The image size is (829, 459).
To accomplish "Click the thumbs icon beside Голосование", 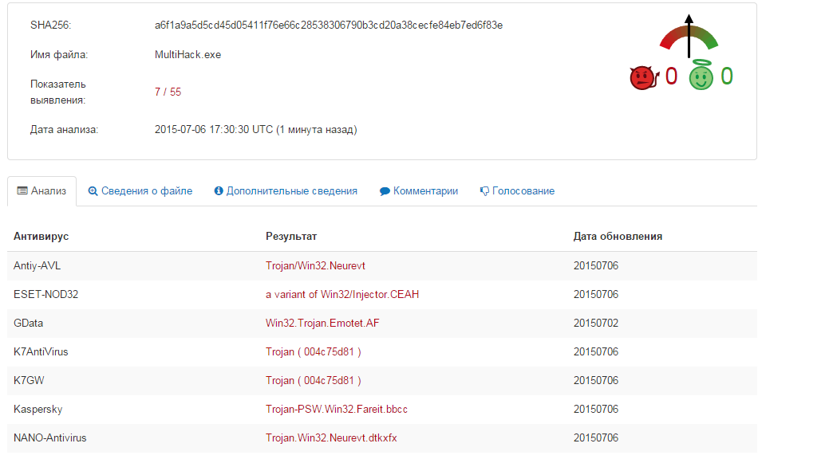I will pos(484,191).
